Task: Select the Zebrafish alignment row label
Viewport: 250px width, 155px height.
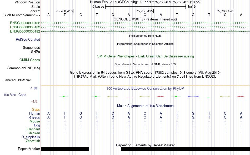Action: pos(33,141)
